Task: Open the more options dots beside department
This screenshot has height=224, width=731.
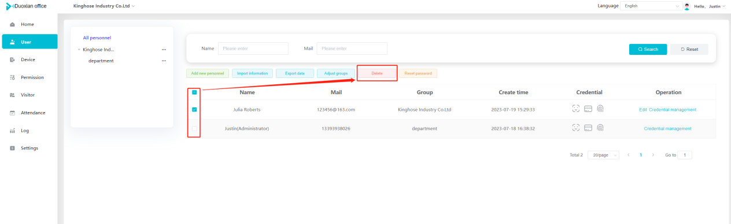Action: point(164,61)
